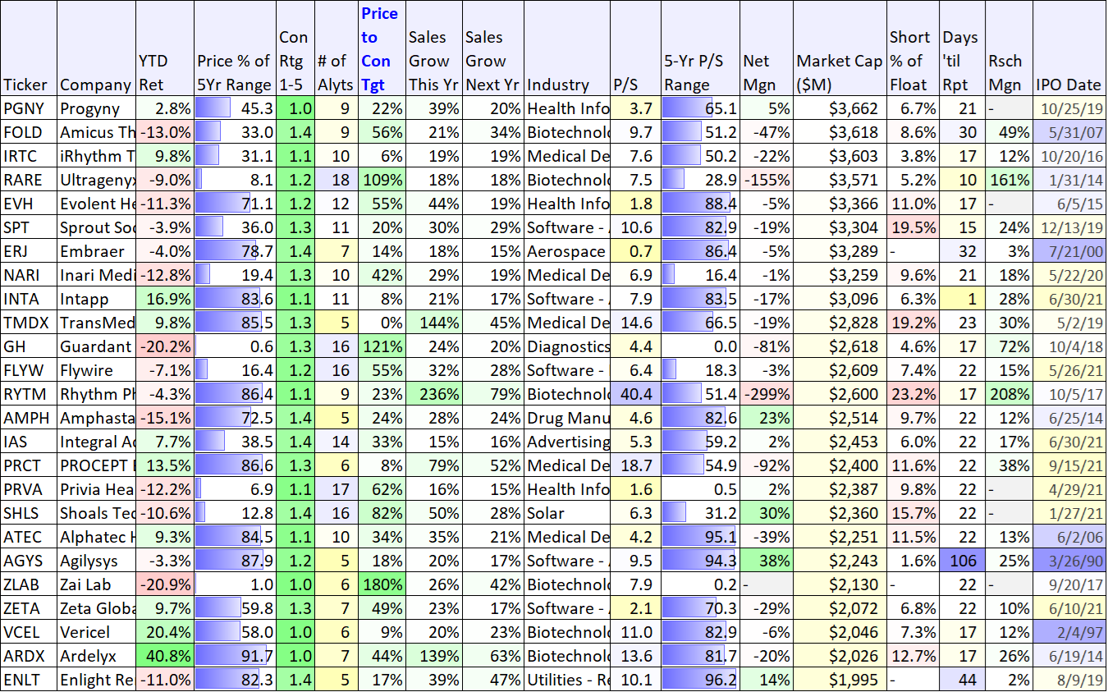Click IPO date 10/25/19
This screenshot has height=692, width=1108.
(x=1069, y=108)
